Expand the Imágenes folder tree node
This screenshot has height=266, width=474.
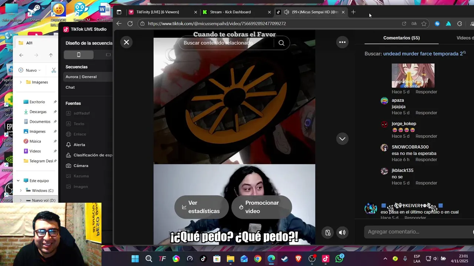(21, 82)
